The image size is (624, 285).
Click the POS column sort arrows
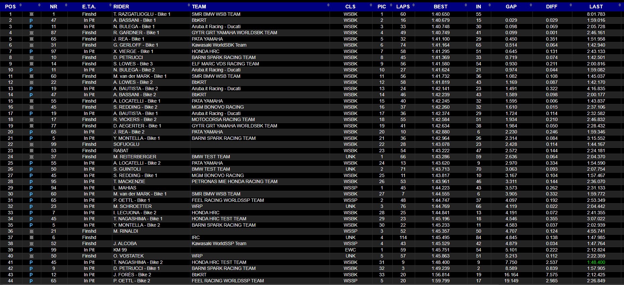pos(20,5)
